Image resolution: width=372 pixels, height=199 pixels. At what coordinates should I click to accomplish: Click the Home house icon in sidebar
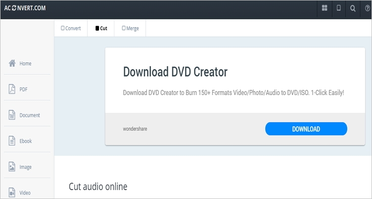[12, 63]
